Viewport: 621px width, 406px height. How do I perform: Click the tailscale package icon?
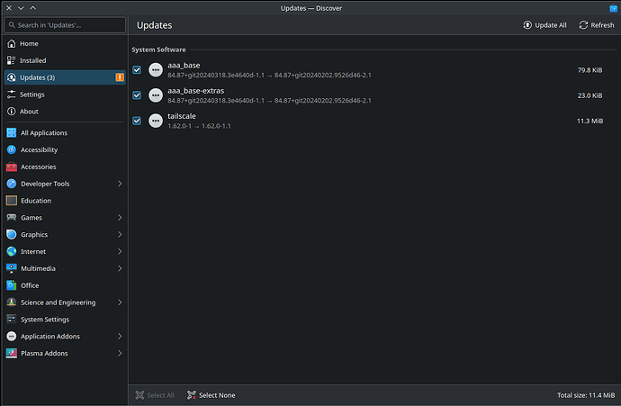point(156,121)
